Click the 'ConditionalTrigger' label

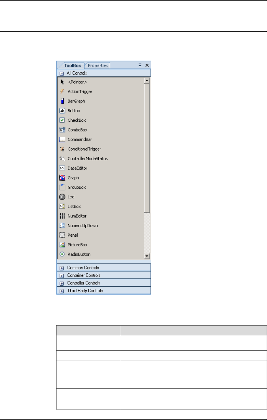84,149
